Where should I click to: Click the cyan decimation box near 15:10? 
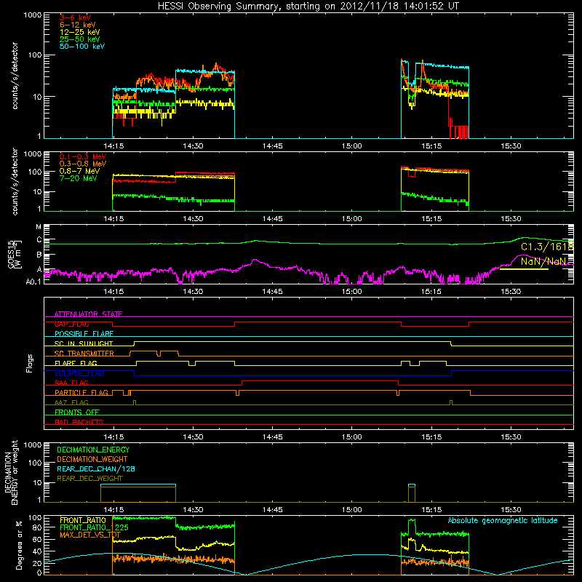point(412,485)
